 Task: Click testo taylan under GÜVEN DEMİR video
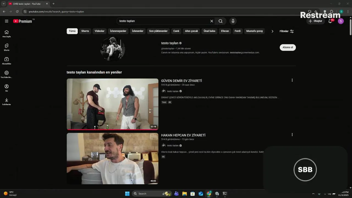[x=173, y=91]
